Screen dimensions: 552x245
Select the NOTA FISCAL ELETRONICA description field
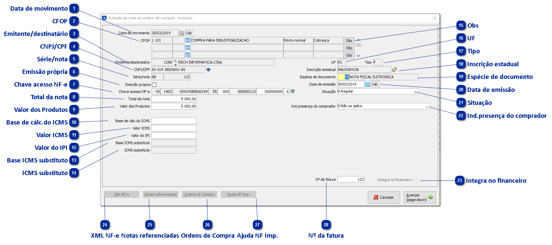[x=383, y=77]
